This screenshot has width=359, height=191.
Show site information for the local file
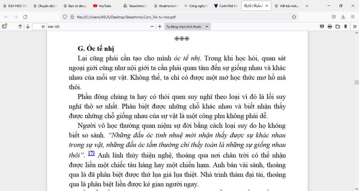pyautogui.click(x=72, y=17)
